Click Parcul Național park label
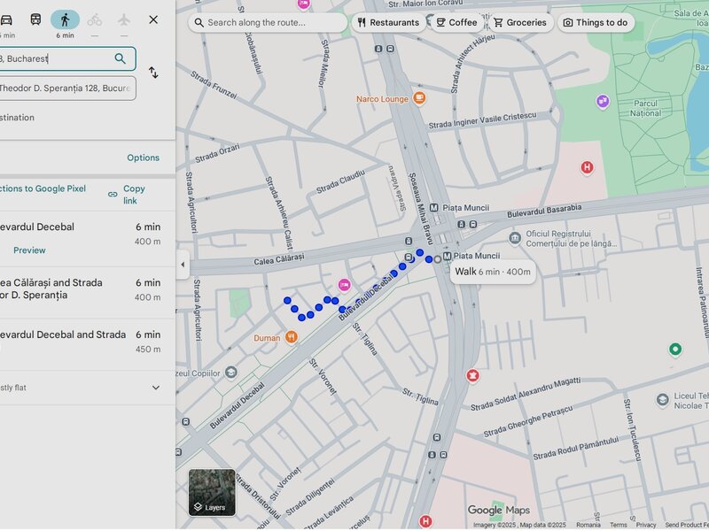 (x=645, y=108)
